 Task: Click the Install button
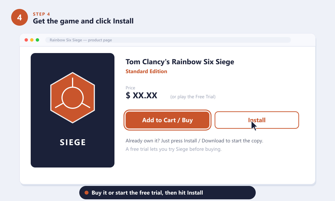coord(257,120)
